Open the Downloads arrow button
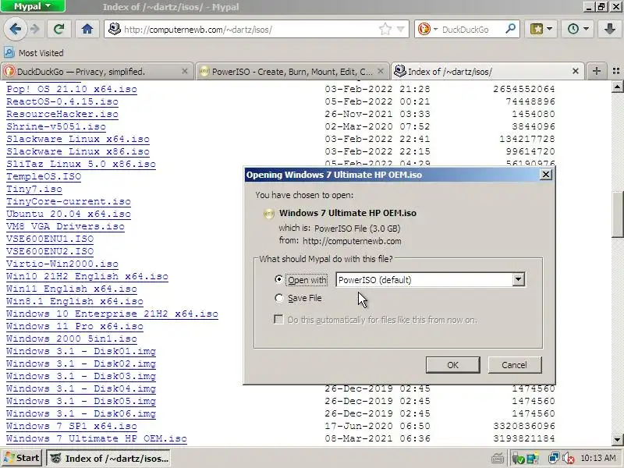The height and width of the screenshot is (468, 624). 609,29
